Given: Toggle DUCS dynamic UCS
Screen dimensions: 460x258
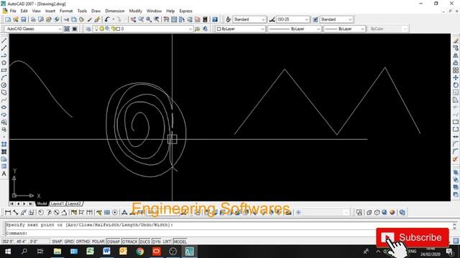Looking at the screenshot, I should click(x=145, y=242).
